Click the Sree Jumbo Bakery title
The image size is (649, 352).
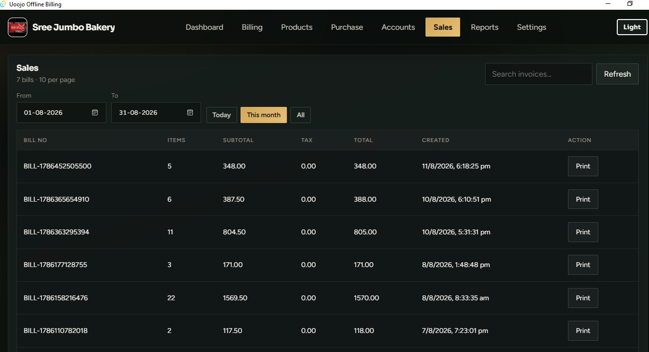[74, 27]
